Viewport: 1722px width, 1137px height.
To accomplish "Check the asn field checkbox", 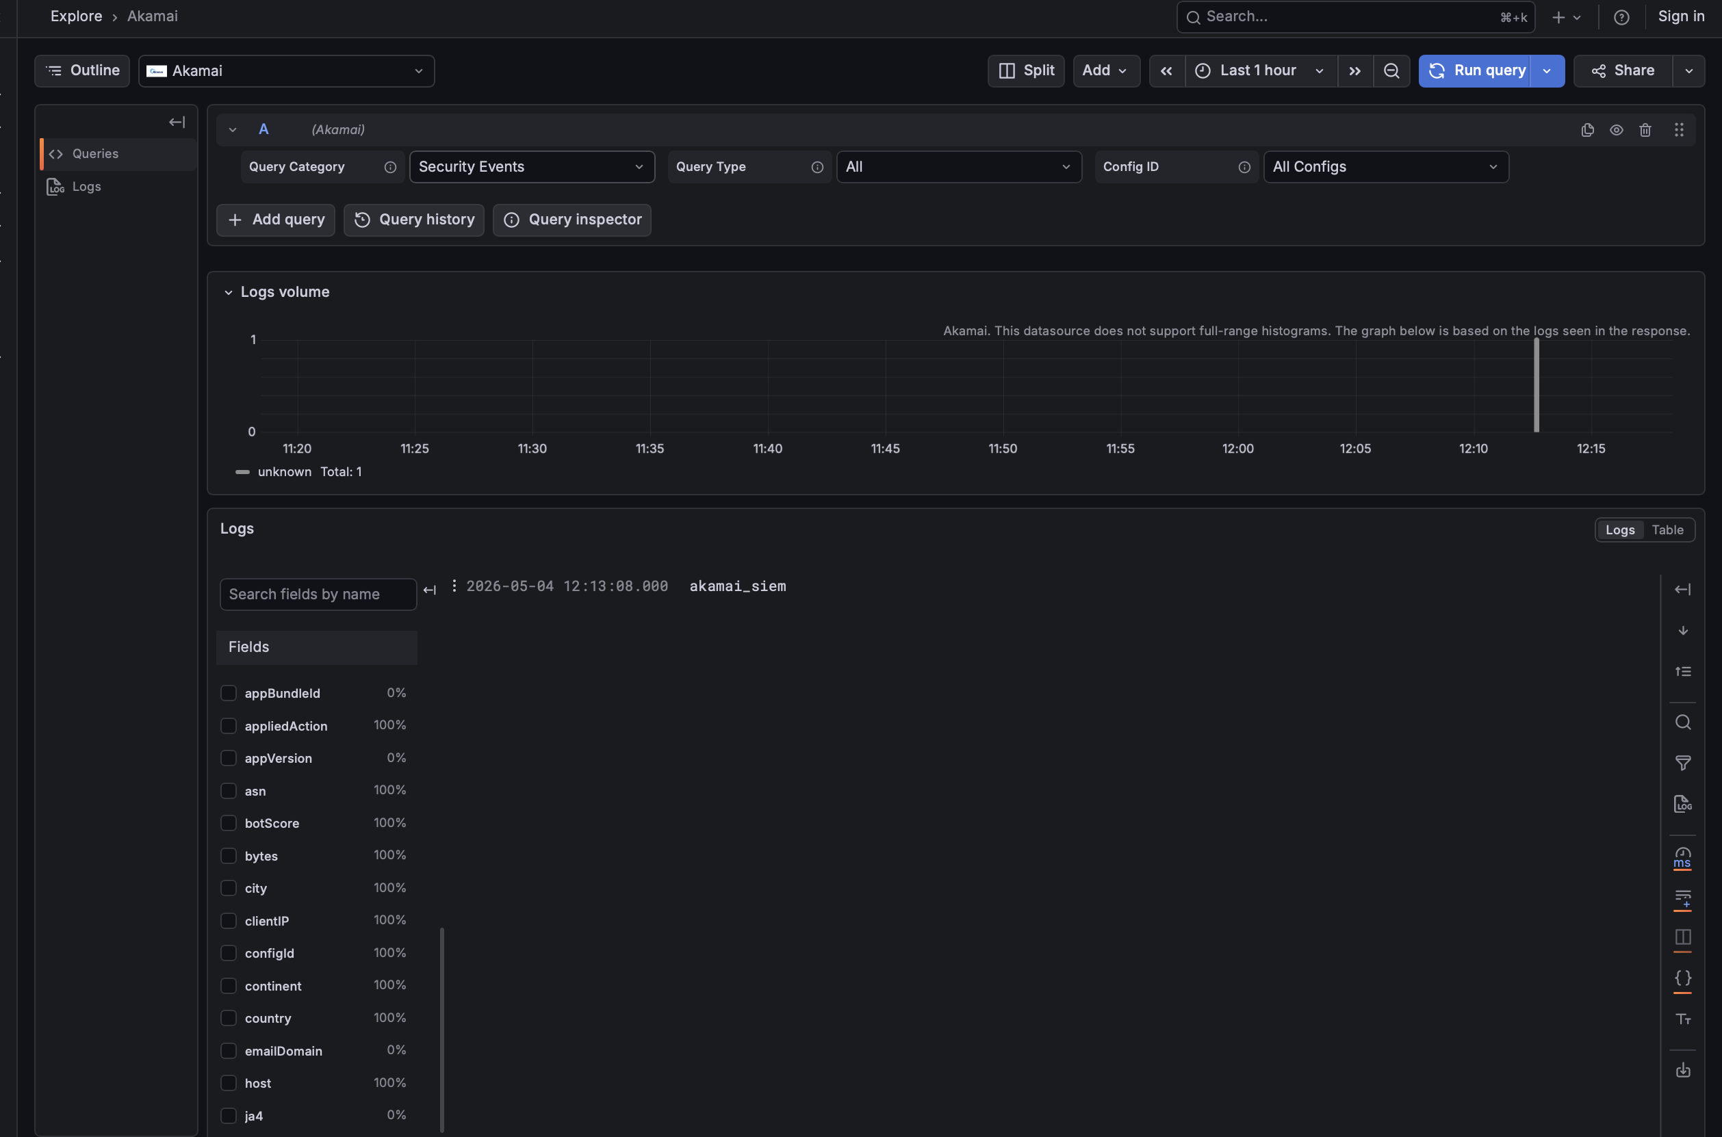I will pyautogui.click(x=229, y=791).
